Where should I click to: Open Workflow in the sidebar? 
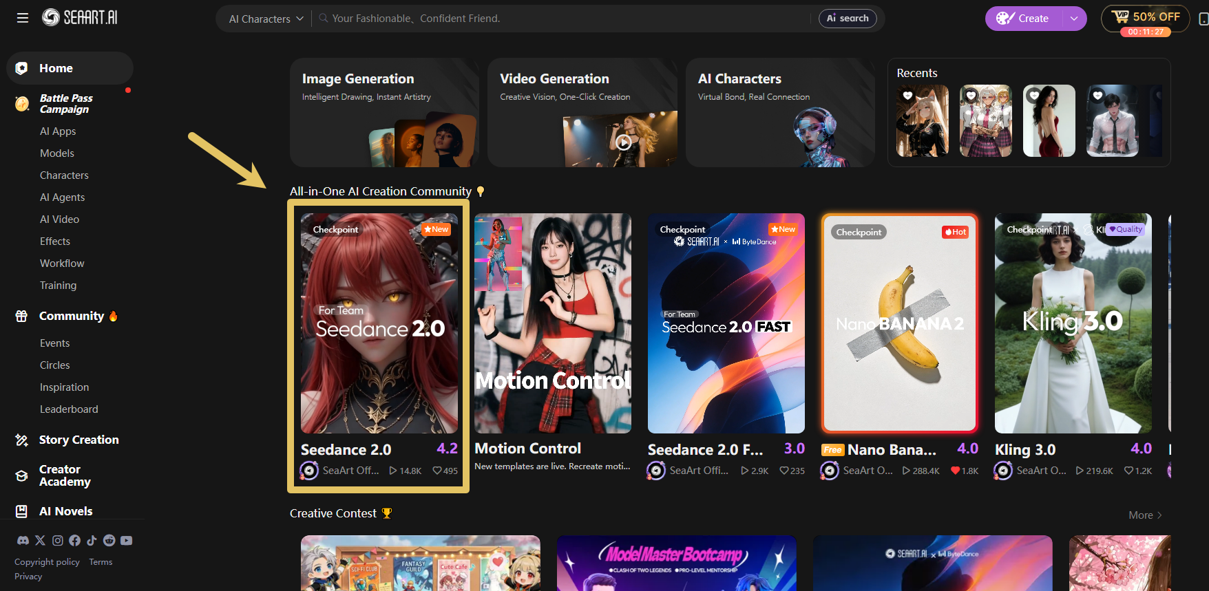62,264
